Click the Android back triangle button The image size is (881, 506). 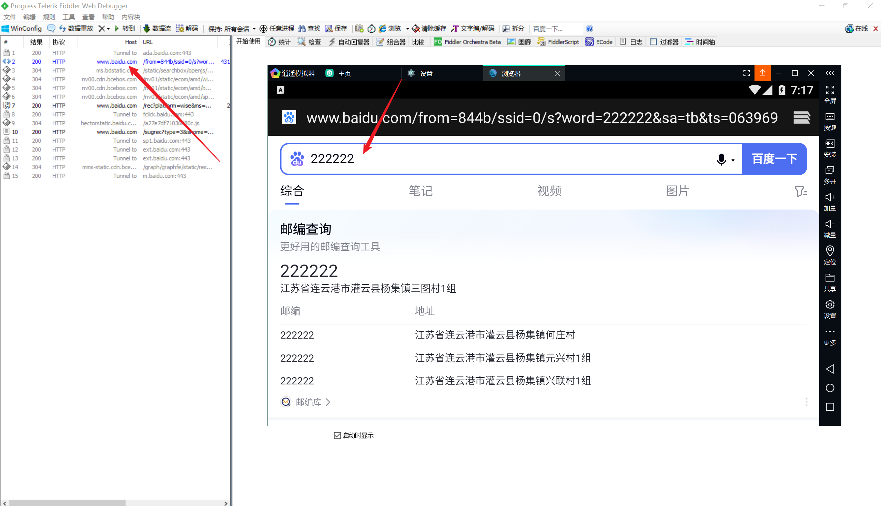click(830, 369)
